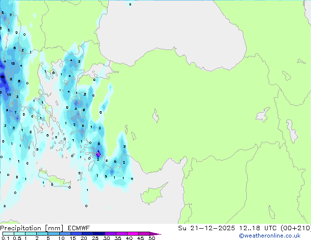This screenshot has height=240, width=311.
Task: Click the island of Crete
Action: 54,179
